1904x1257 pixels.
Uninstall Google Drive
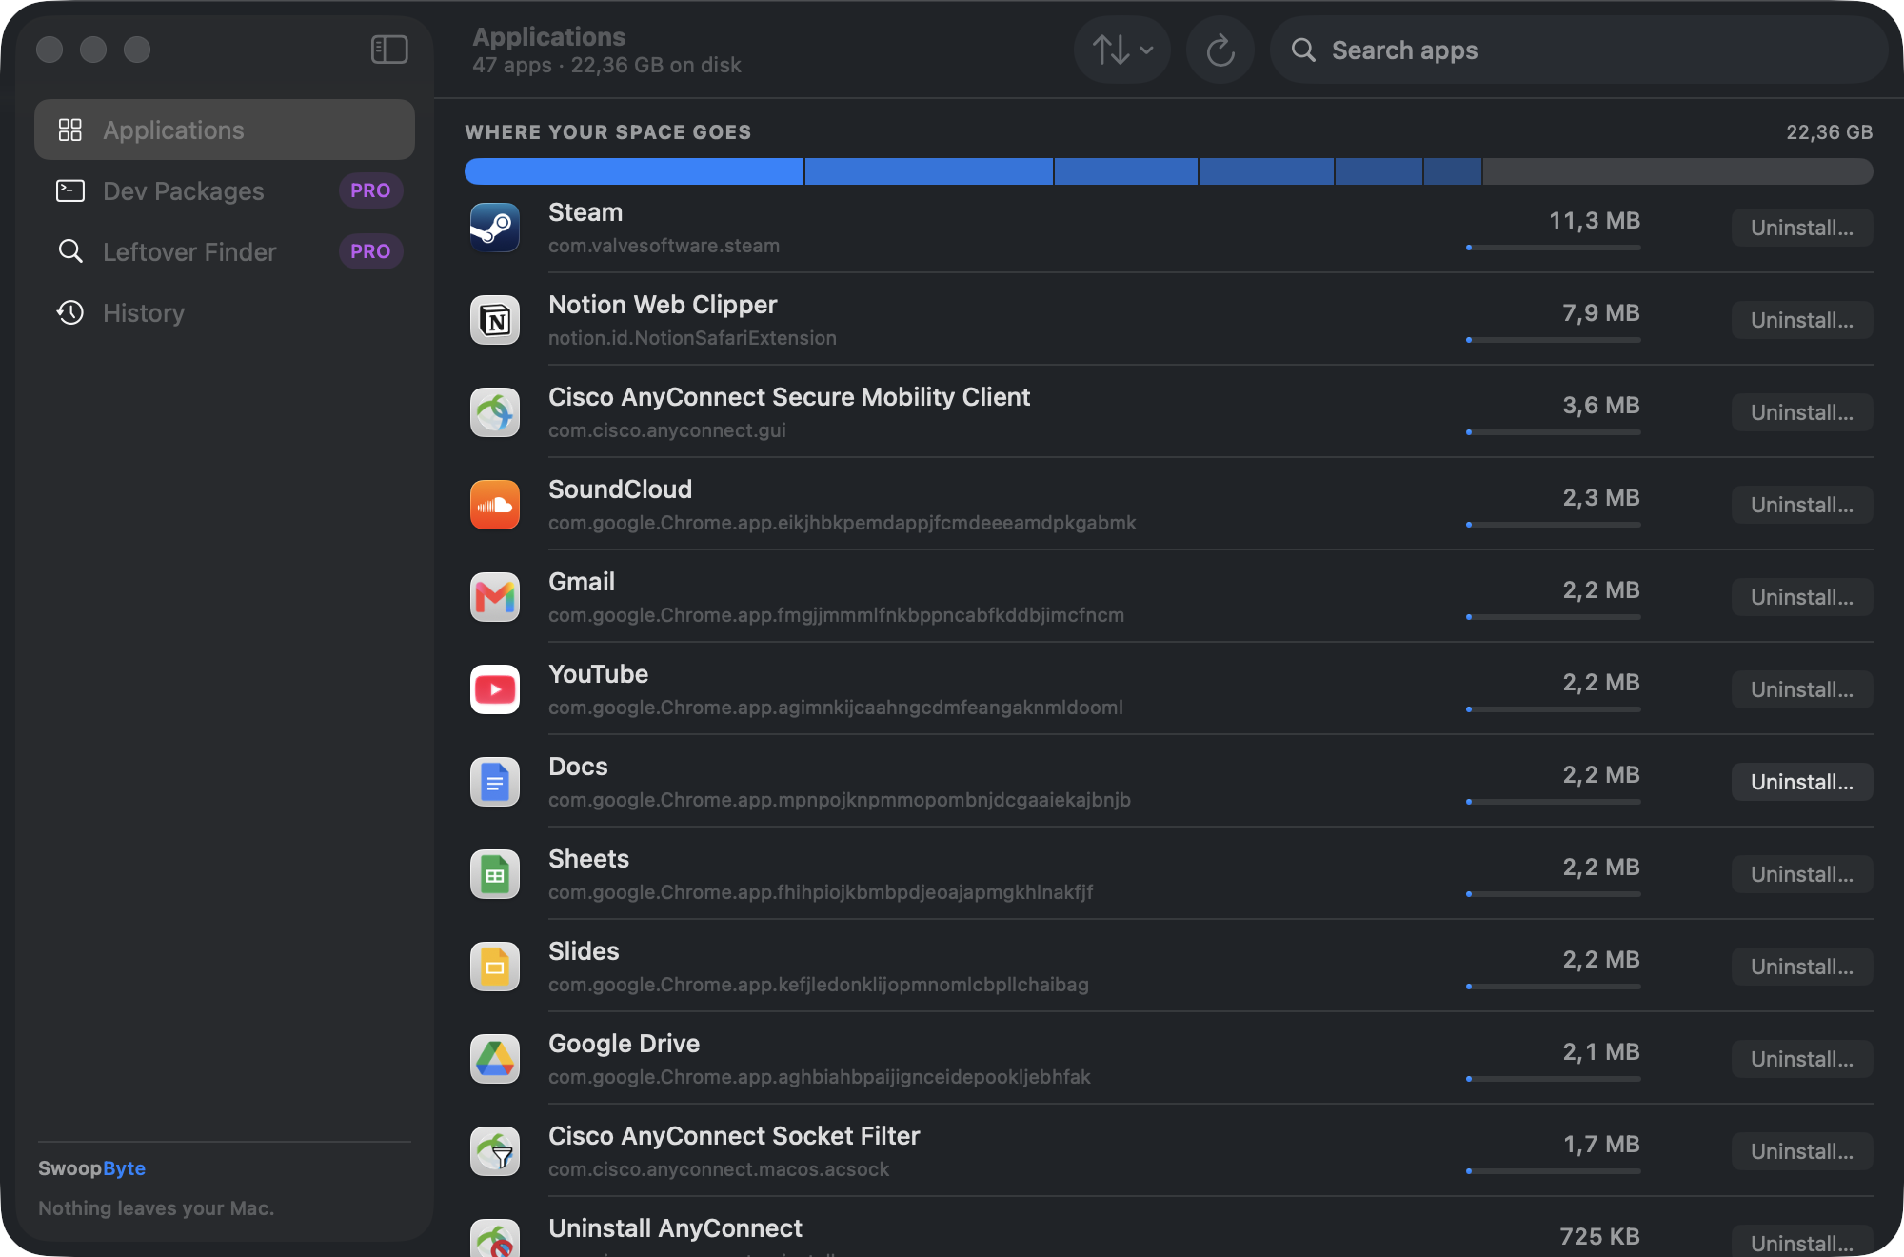[x=1802, y=1059]
